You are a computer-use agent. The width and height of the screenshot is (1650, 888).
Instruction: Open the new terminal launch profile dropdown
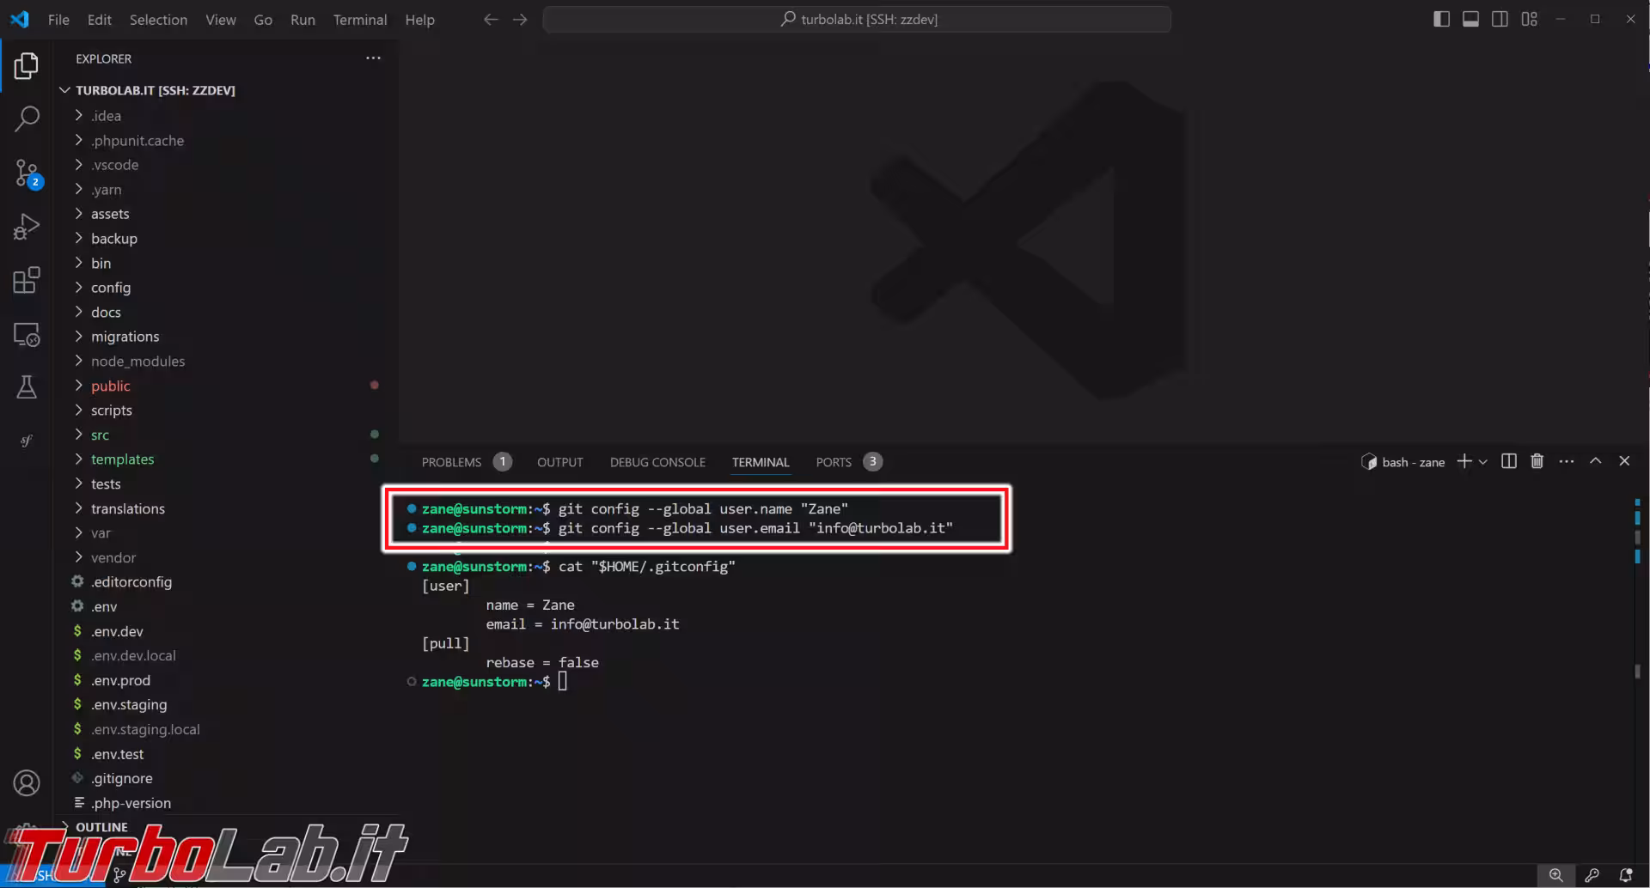tap(1483, 462)
